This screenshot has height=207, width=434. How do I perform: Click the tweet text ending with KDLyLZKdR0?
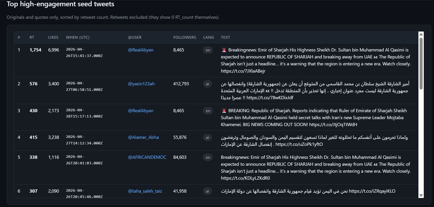pos(316,168)
